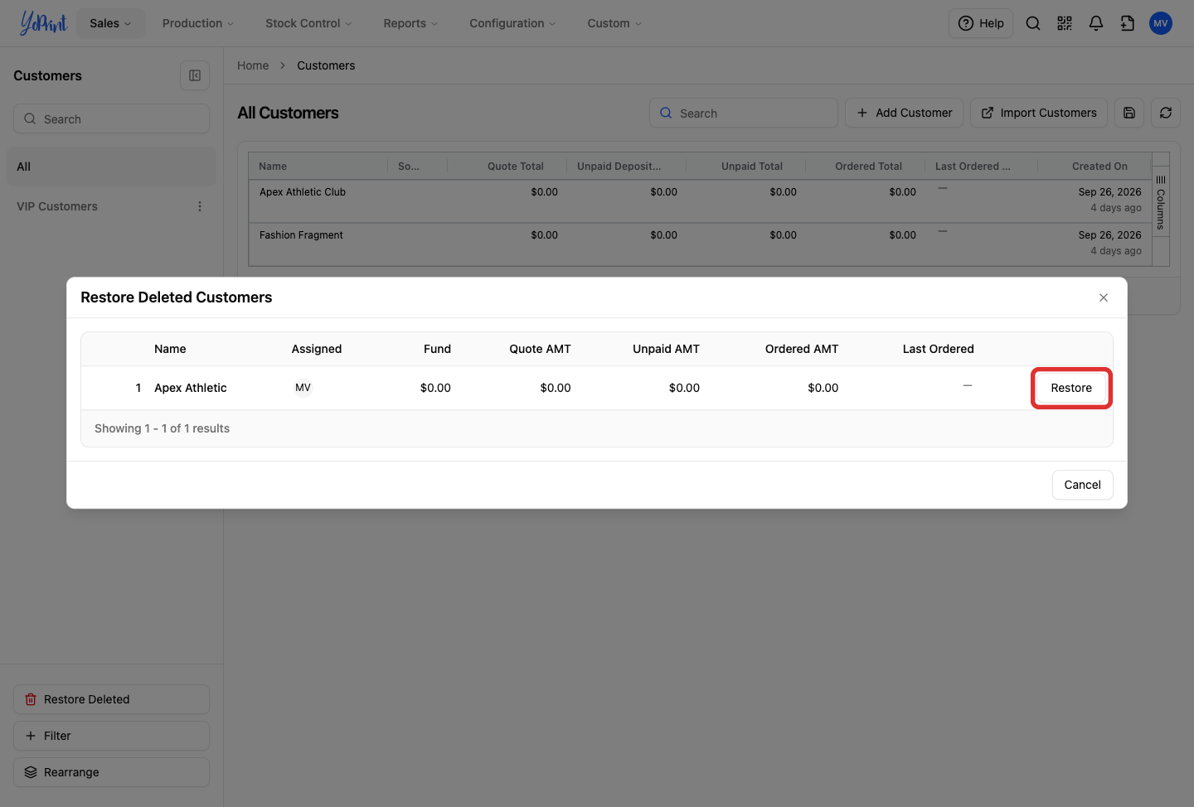Click the Customers breadcrumb
This screenshot has width=1194, height=807.
click(326, 65)
